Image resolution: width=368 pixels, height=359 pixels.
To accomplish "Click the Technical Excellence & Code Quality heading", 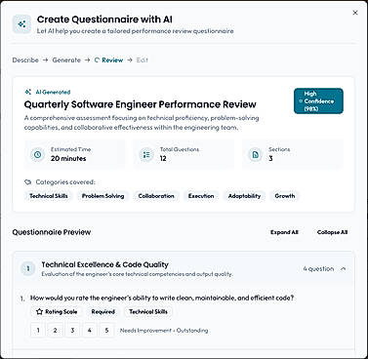I will tap(104, 264).
